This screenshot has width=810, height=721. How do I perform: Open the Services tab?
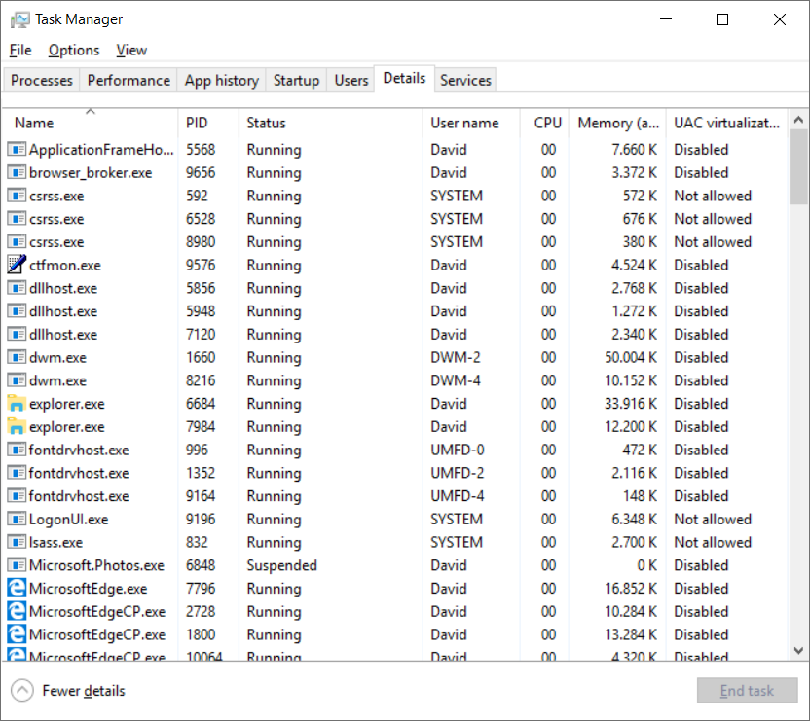[x=465, y=81]
